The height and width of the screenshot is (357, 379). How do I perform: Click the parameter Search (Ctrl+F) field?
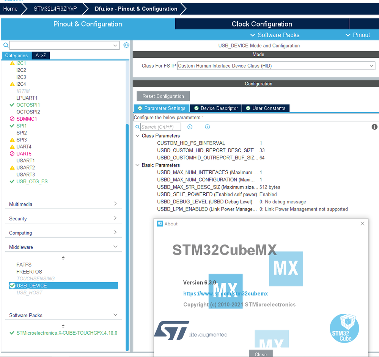tap(160, 127)
